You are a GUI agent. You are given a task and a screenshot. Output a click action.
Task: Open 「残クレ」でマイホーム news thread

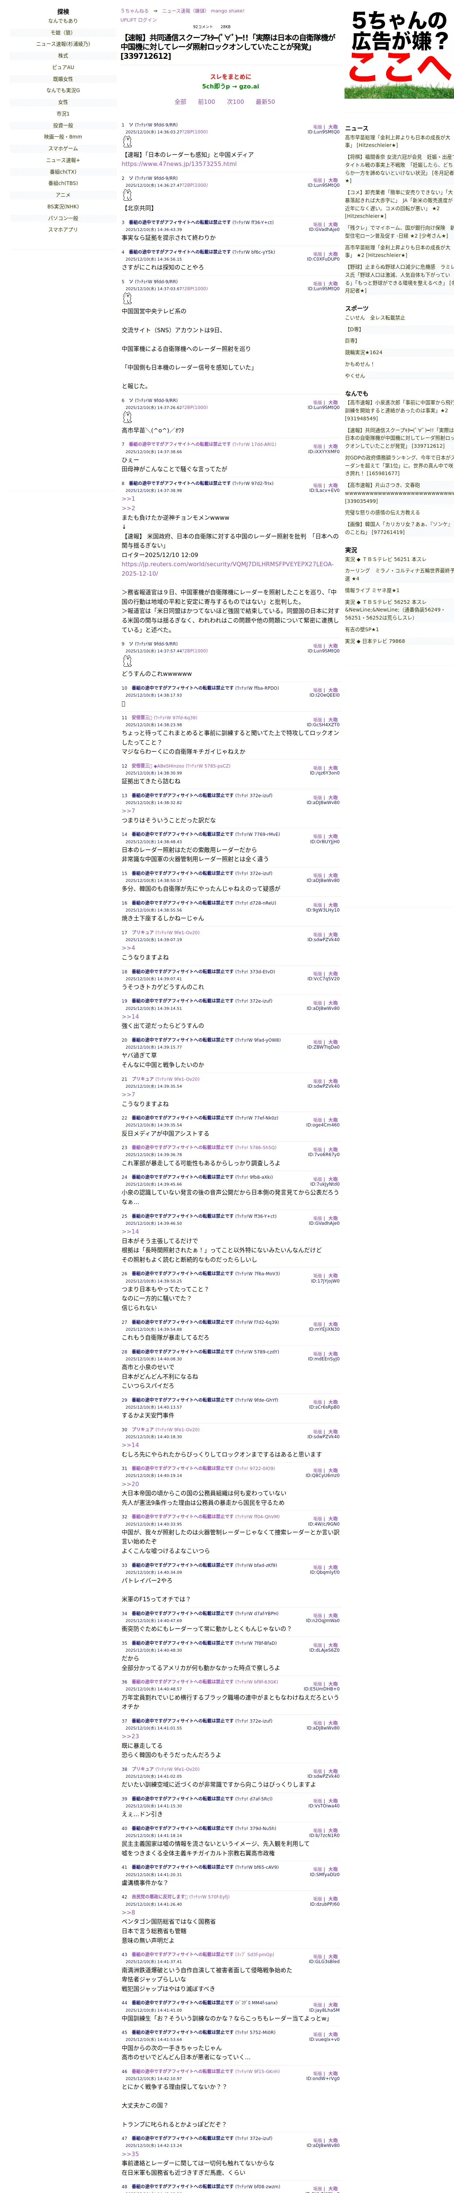tap(399, 232)
